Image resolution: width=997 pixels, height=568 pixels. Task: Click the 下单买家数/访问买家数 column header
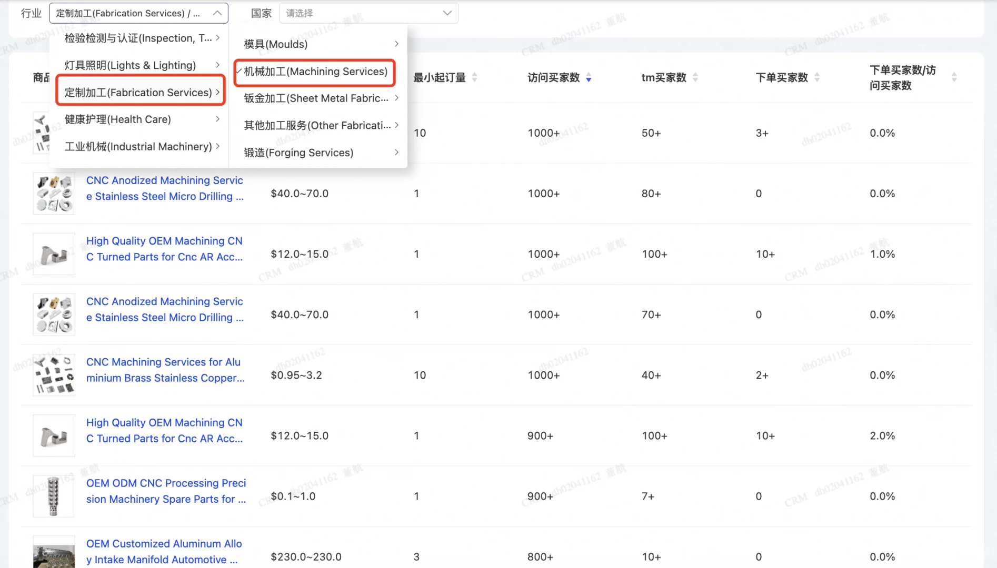903,77
